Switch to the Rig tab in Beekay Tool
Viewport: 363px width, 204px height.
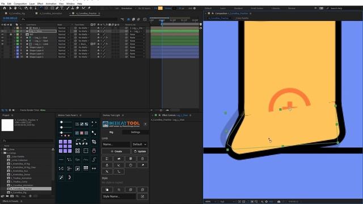(111, 132)
